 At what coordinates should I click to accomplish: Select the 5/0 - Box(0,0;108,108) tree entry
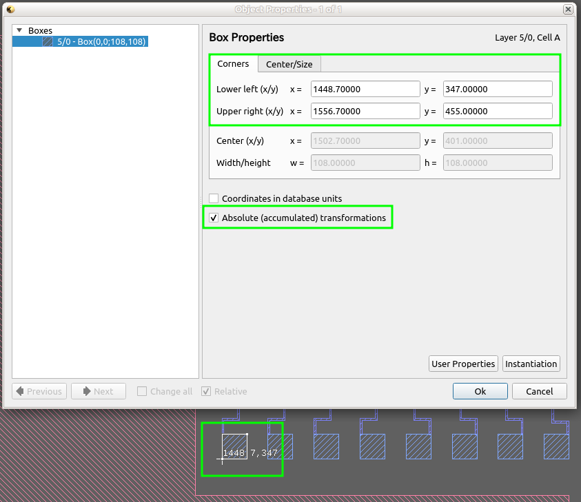(x=101, y=42)
